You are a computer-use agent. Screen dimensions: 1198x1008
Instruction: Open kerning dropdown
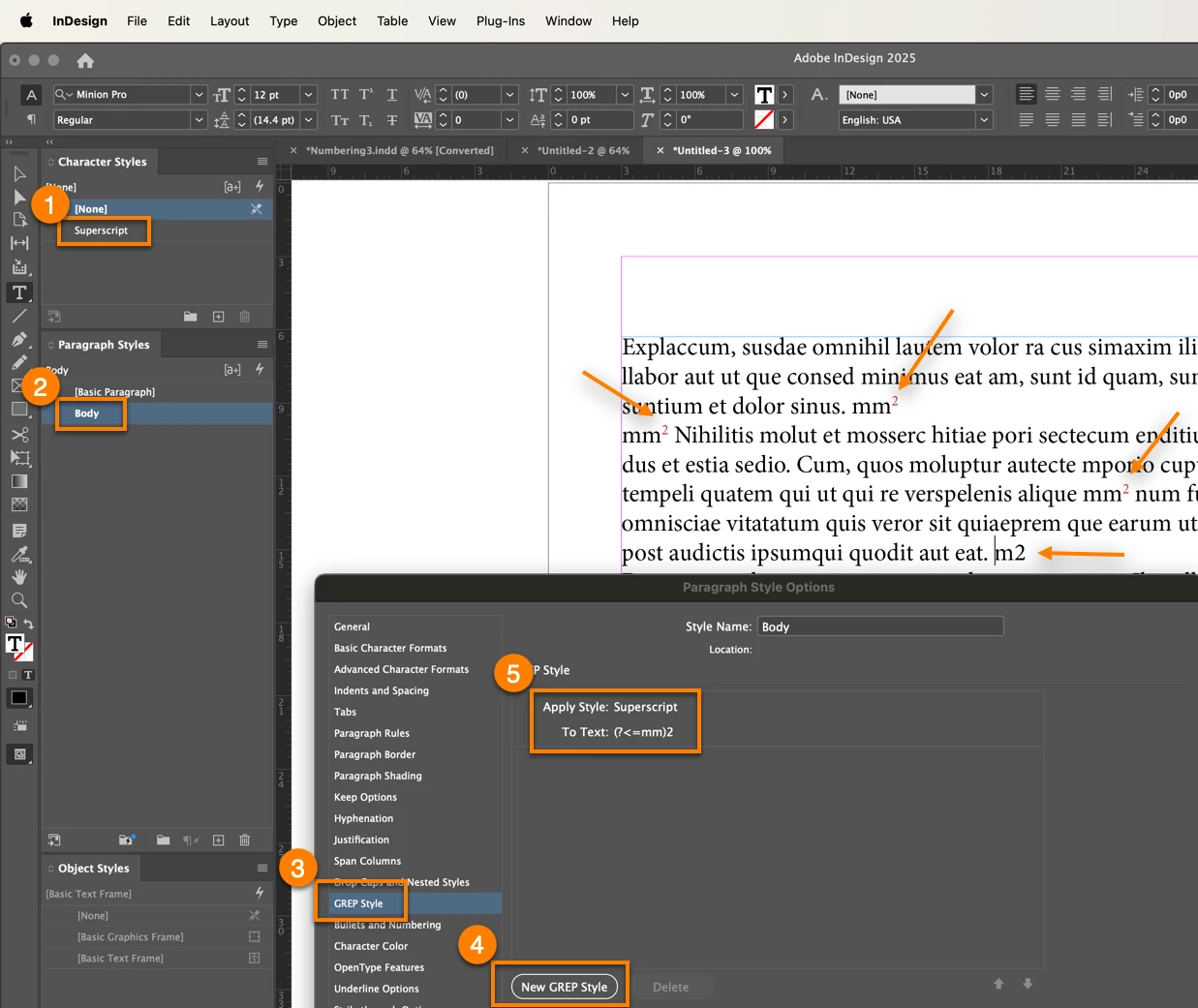(x=509, y=94)
